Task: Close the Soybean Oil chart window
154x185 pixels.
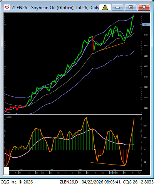Action: point(144,7)
